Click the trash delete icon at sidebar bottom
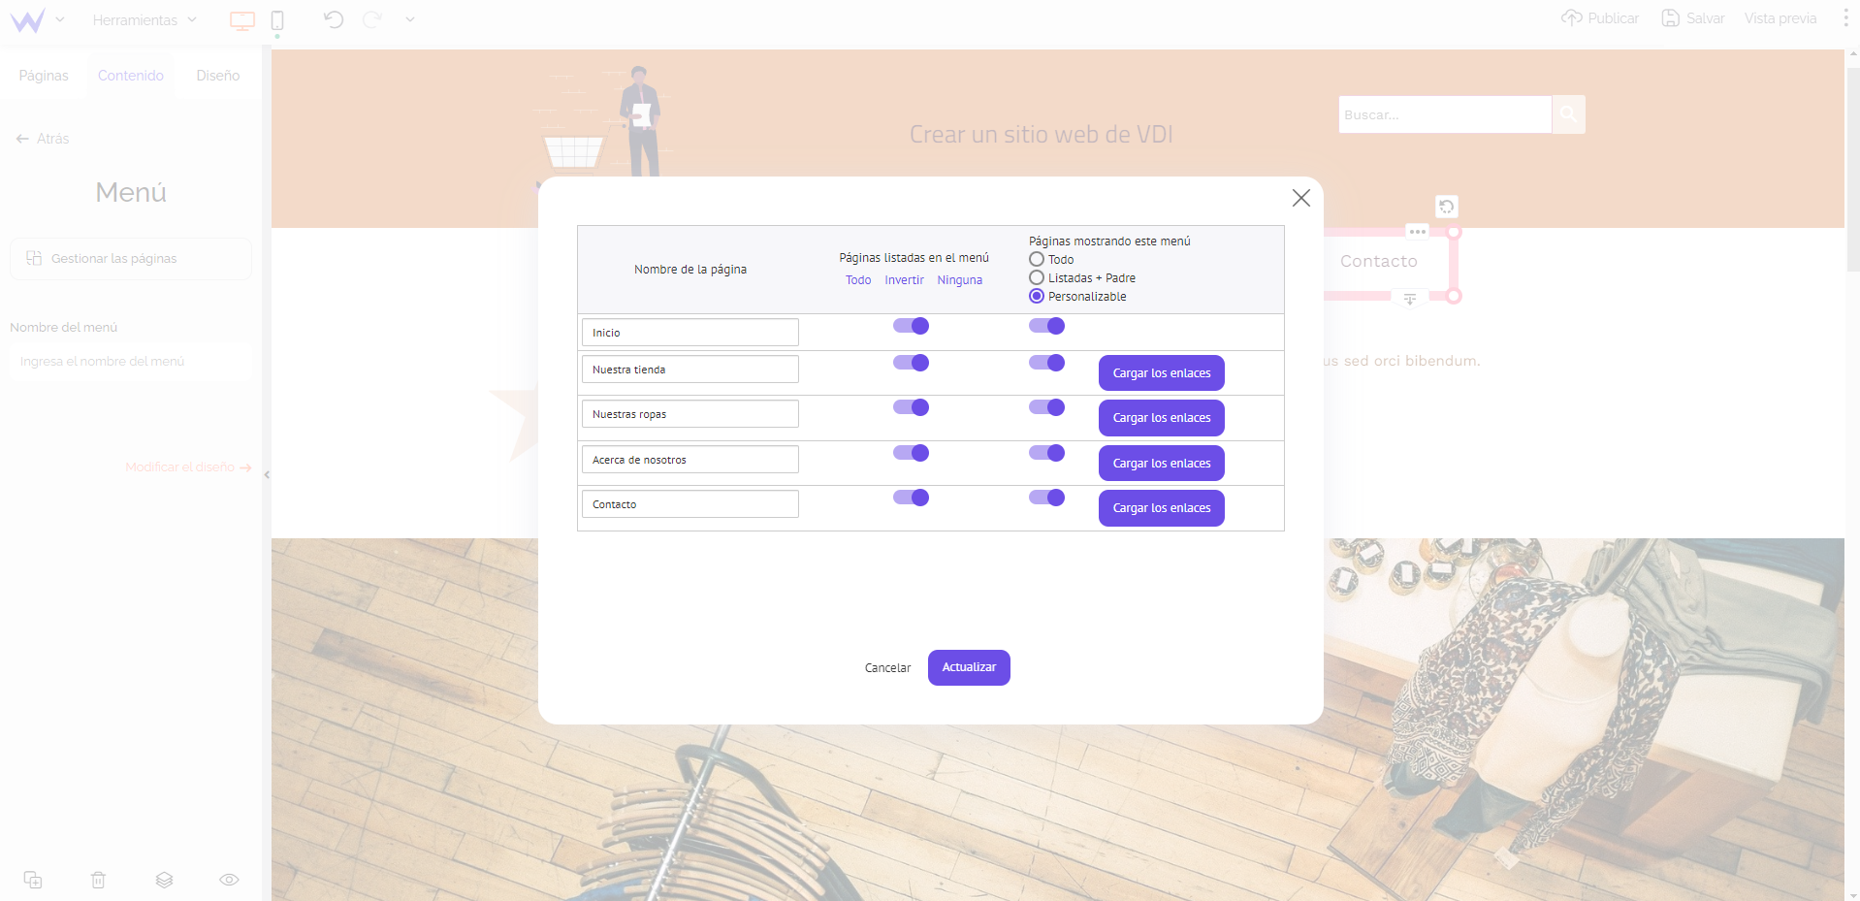1860x901 pixels. point(98,880)
